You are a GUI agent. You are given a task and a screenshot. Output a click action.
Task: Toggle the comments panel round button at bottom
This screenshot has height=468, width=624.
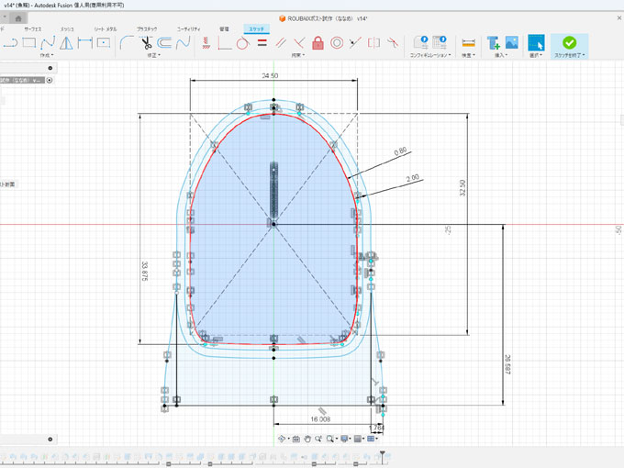(50, 440)
